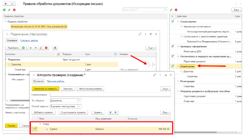245x136 pixels.
Task: Open condition selection ellipsis in Директор row
Action: pos(150,65)
